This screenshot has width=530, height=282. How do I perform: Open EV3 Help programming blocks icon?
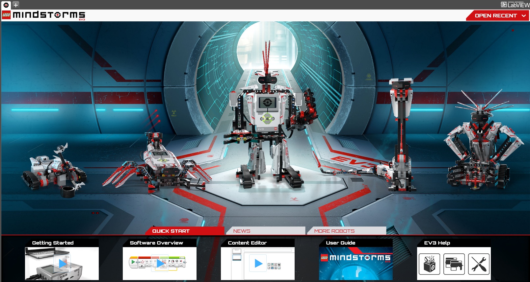point(454,264)
